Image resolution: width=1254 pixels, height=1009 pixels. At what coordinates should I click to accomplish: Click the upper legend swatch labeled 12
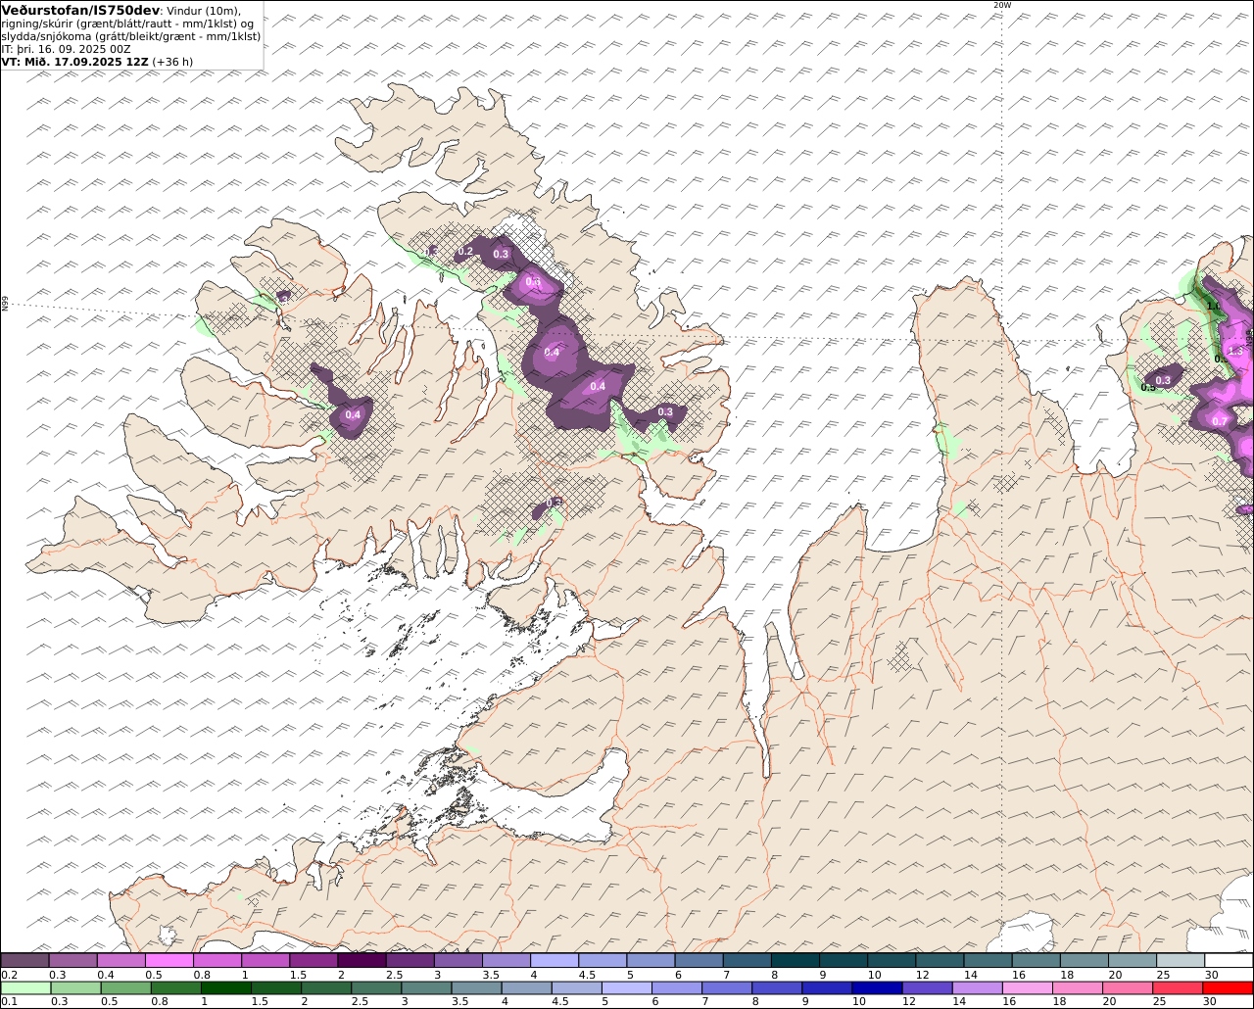point(939,961)
